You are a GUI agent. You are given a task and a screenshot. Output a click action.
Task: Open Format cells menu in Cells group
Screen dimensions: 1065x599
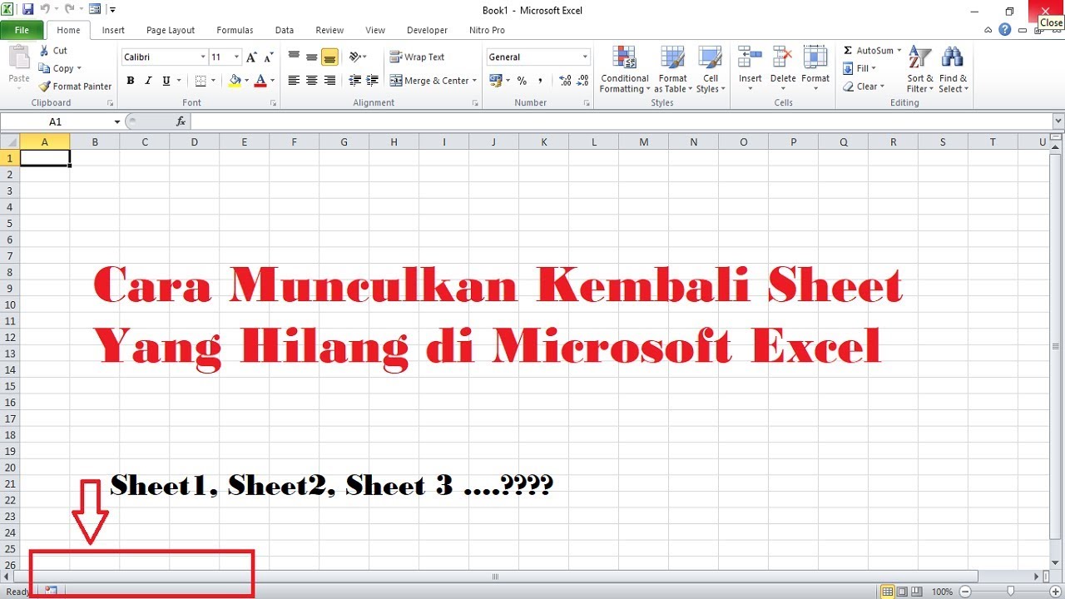click(815, 69)
